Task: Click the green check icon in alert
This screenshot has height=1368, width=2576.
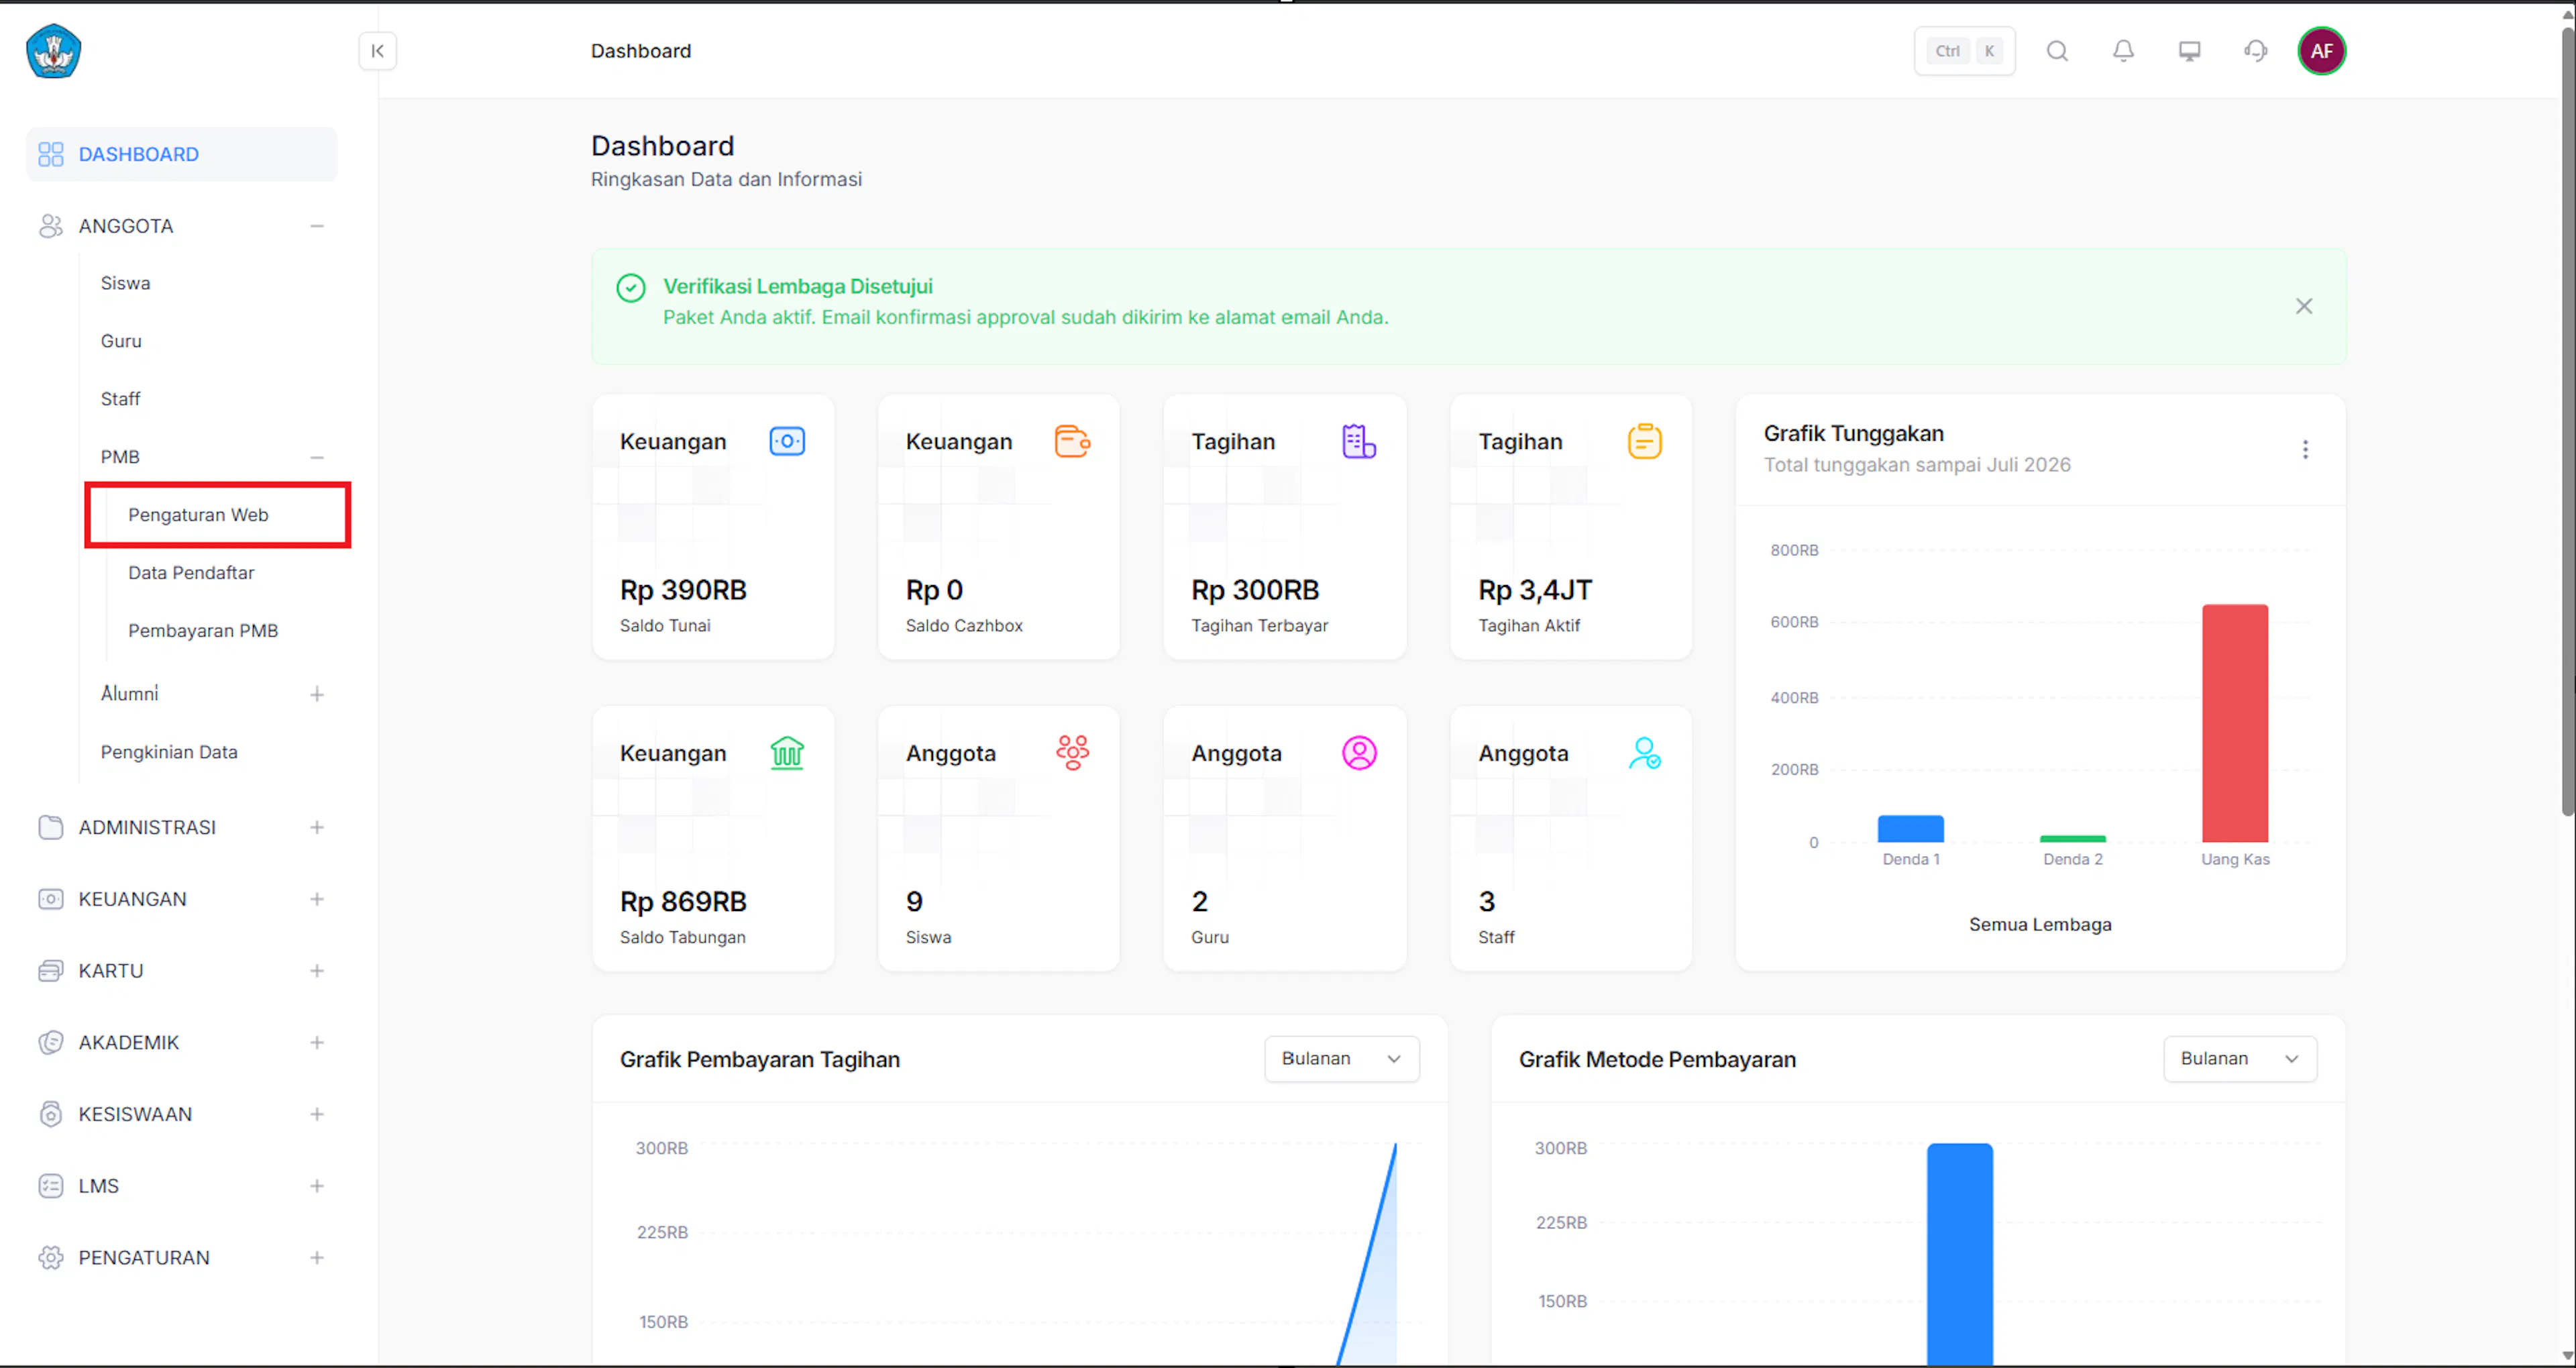Action: (x=630, y=288)
